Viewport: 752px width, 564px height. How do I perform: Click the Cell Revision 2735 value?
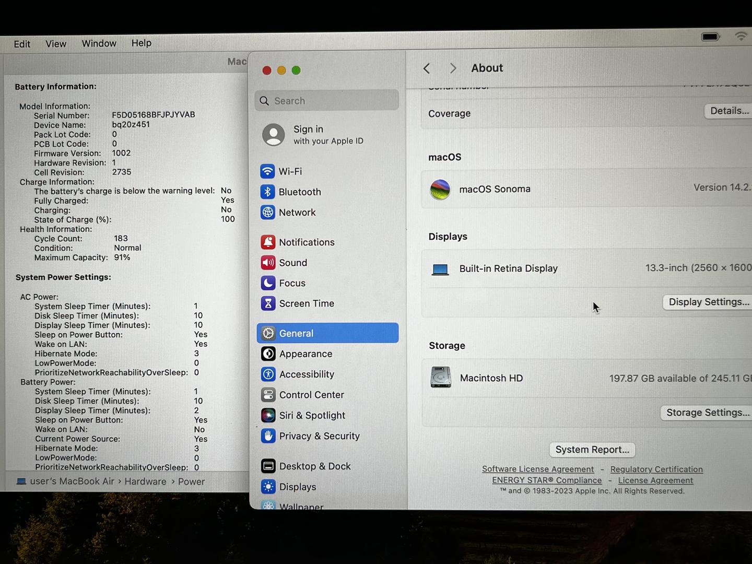122,172
